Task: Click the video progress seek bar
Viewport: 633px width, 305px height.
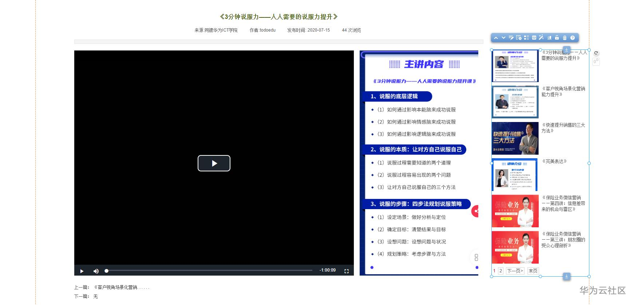Action: coord(209,271)
